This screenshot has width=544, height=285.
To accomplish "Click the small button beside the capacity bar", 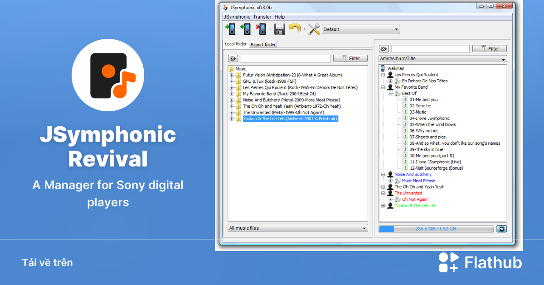I will tap(501, 228).
